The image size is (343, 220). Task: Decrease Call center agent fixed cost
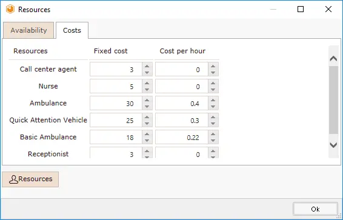pyautogui.click(x=147, y=73)
